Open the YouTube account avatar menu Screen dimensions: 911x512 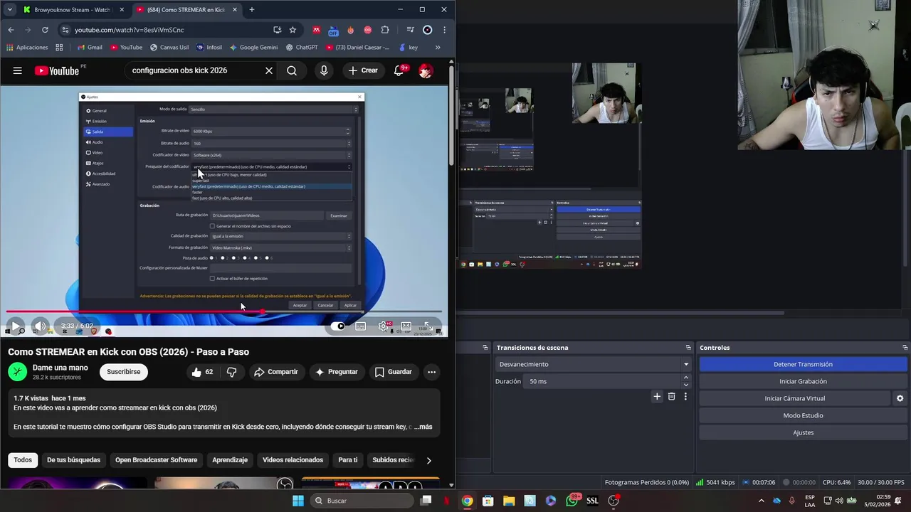[x=426, y=70]
